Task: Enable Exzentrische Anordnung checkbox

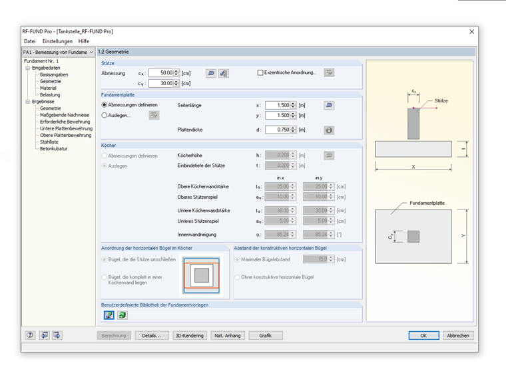Action: tap(260, 73)
